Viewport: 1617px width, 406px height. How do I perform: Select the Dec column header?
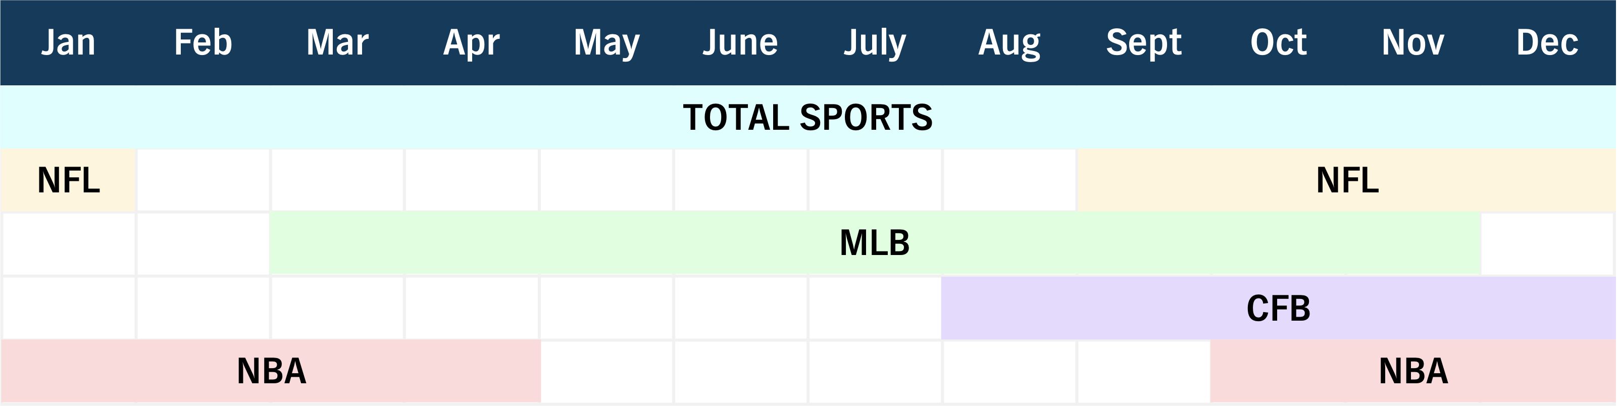click(x=1547, y=43)
